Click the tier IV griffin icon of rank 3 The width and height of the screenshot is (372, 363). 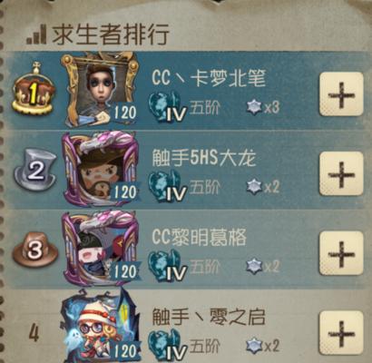(x=167, y=266)
